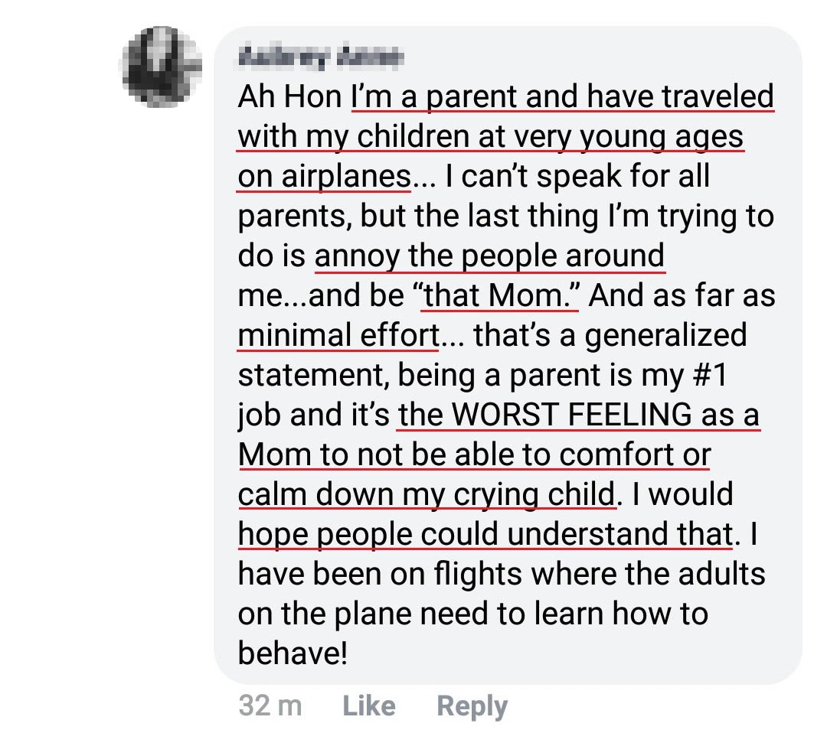Click the blurred commenter name
814x733 pixels.
[x=319, y=57]
